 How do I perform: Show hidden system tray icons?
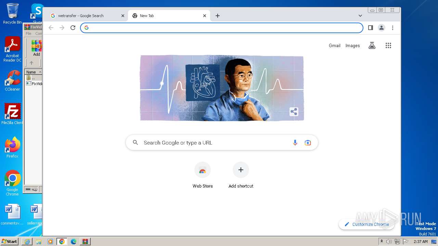click(x=382, y=242)
